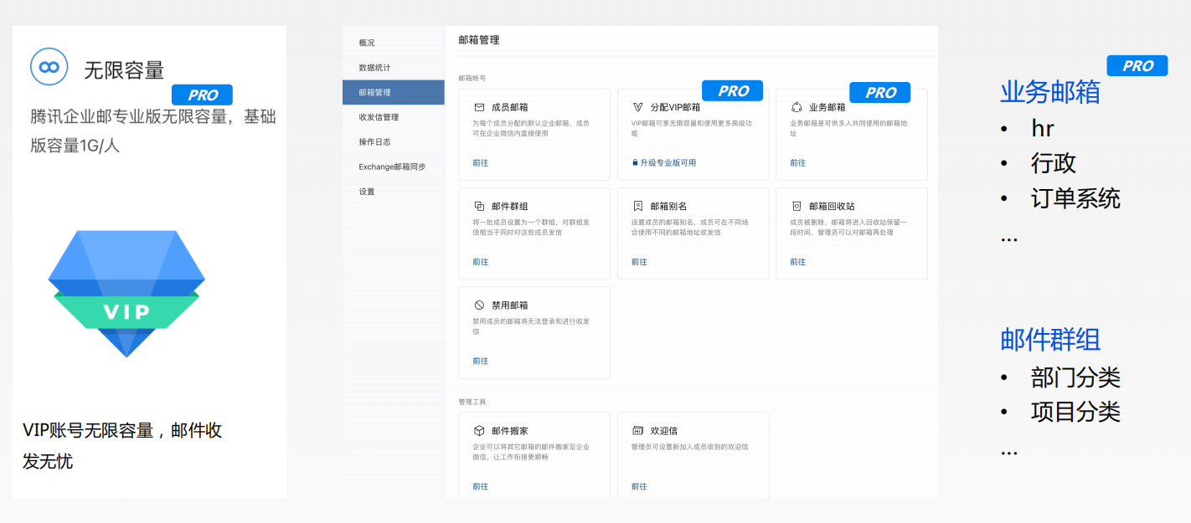
Task: Click 前往 link in 欢迎信 card
Action: coord(639,486)
